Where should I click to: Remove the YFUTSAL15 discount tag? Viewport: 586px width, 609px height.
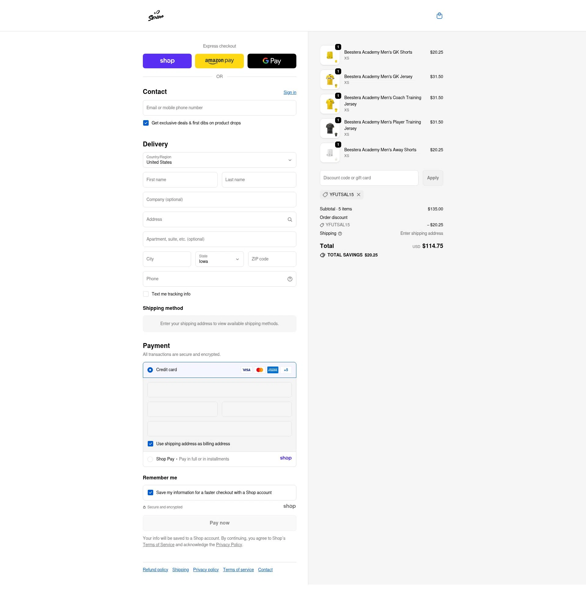tap(359, 195)
